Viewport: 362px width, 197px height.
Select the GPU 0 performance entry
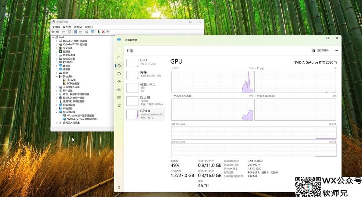[x=145, y=114]
